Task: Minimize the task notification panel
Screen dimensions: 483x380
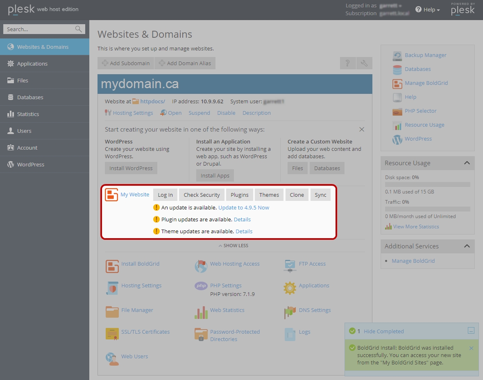Action: [471, 331]
